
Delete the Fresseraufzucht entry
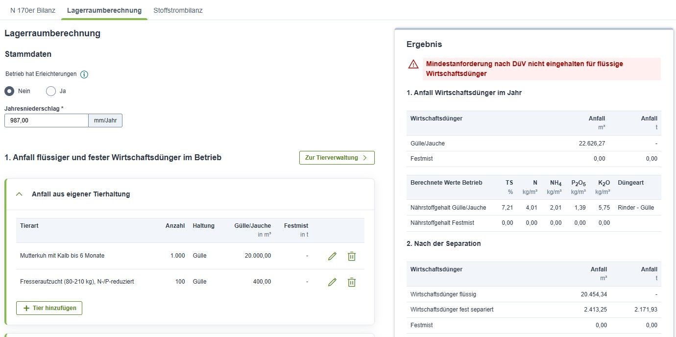351,282
